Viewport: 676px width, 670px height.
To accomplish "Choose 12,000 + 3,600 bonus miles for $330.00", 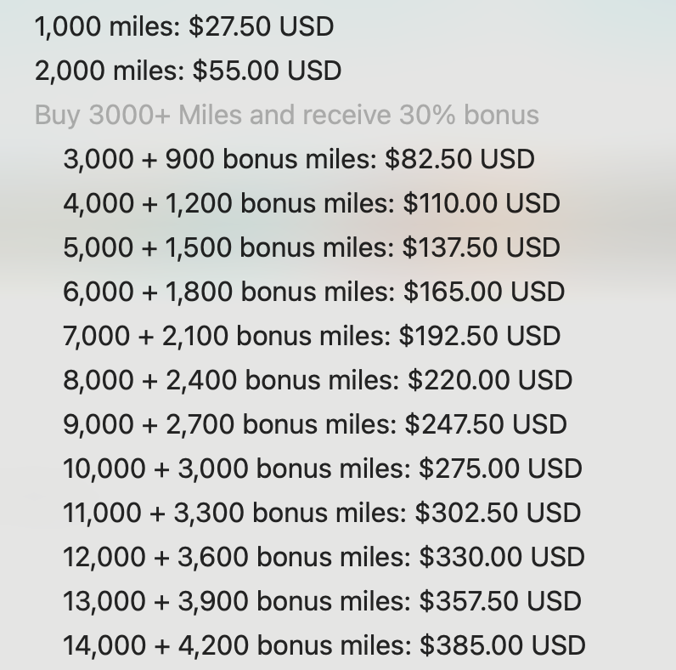I will pyautogui.click(x=324, y=557).
